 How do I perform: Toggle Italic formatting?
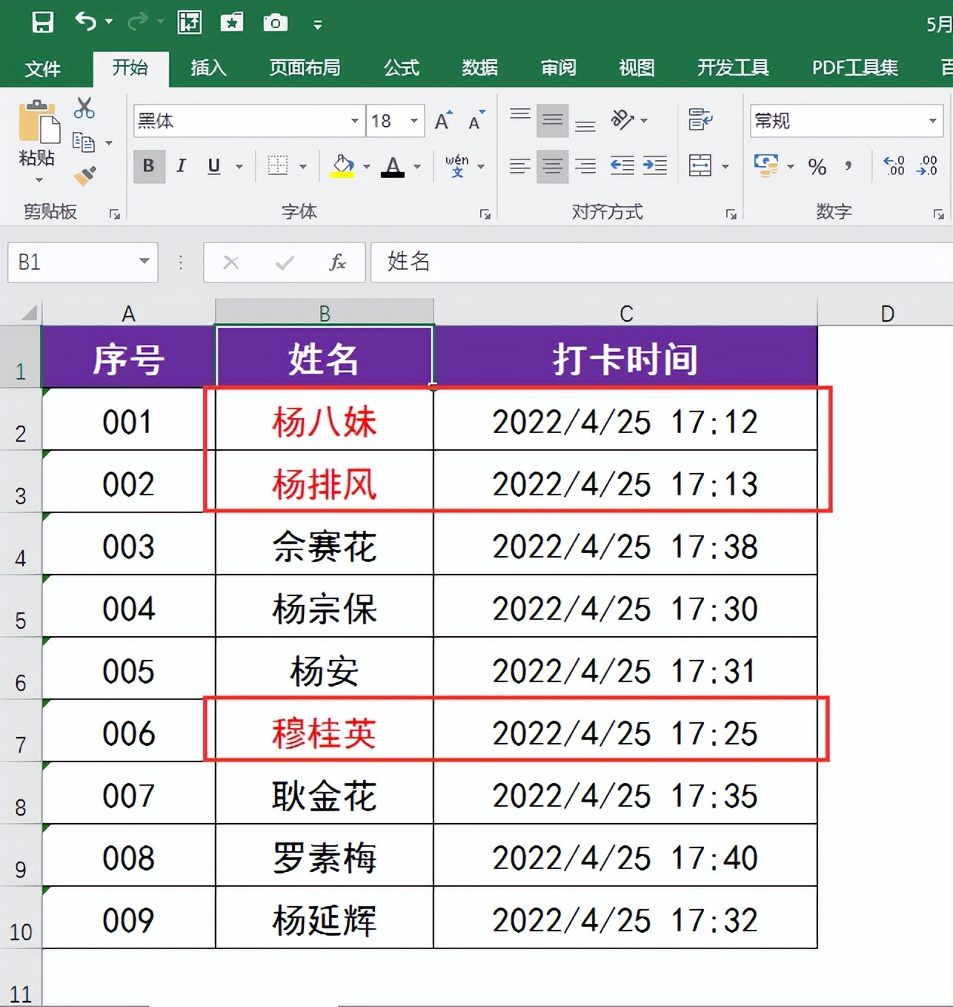tap(181, 165)
